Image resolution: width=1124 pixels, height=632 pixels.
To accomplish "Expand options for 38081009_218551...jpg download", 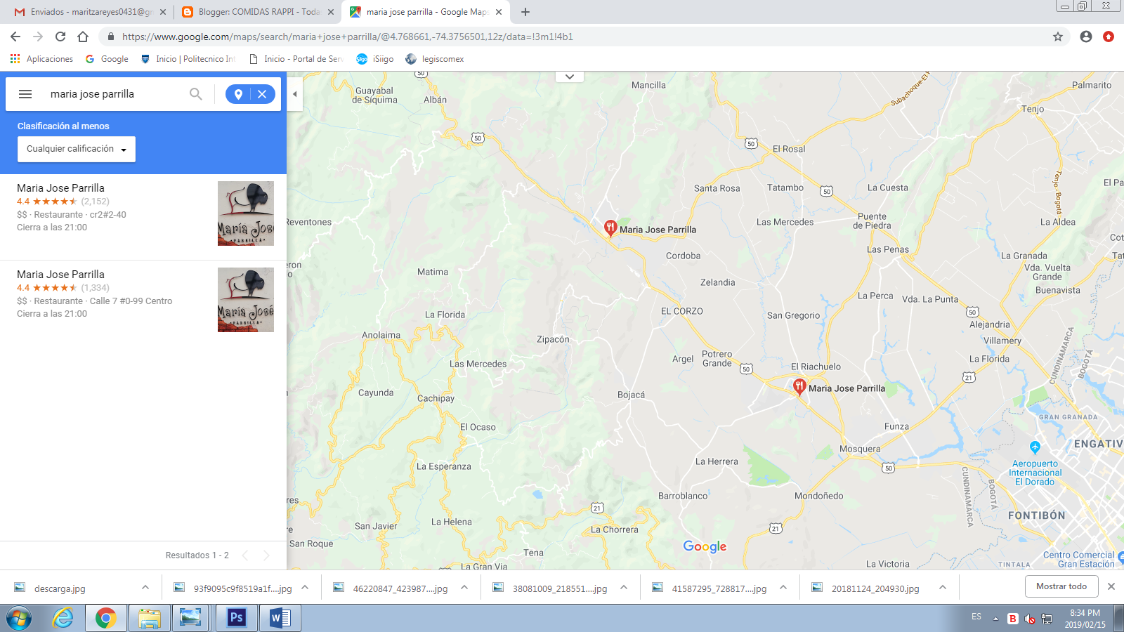I will point(624,588).
